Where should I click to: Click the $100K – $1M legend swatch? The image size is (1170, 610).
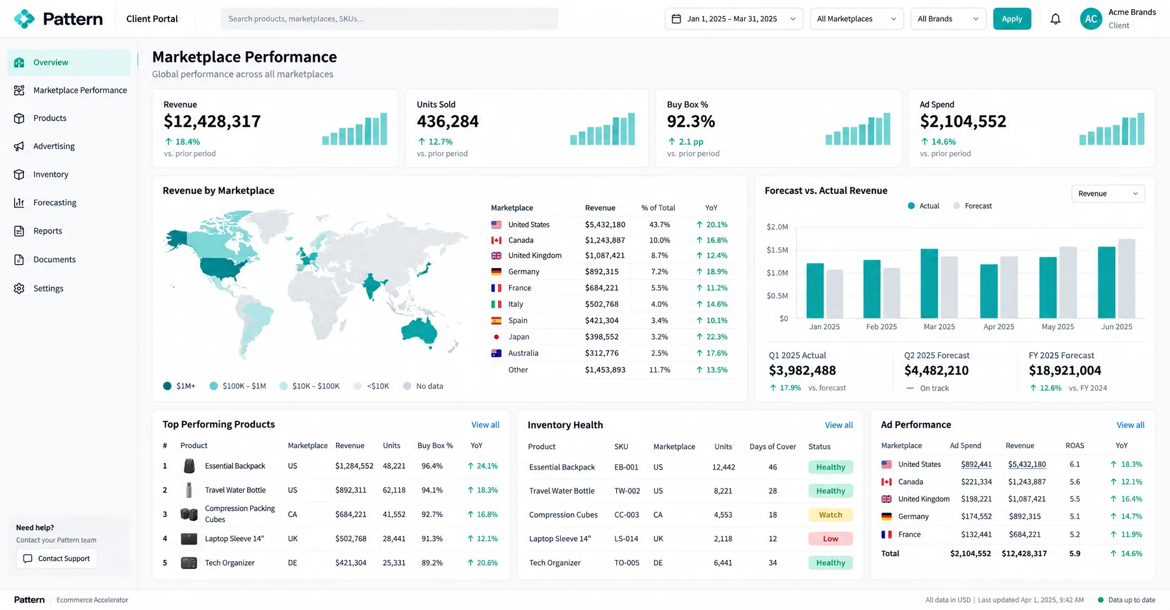(214, 386)
